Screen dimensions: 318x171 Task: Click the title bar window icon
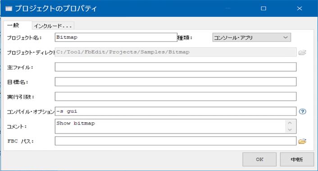tap(9, 9)
